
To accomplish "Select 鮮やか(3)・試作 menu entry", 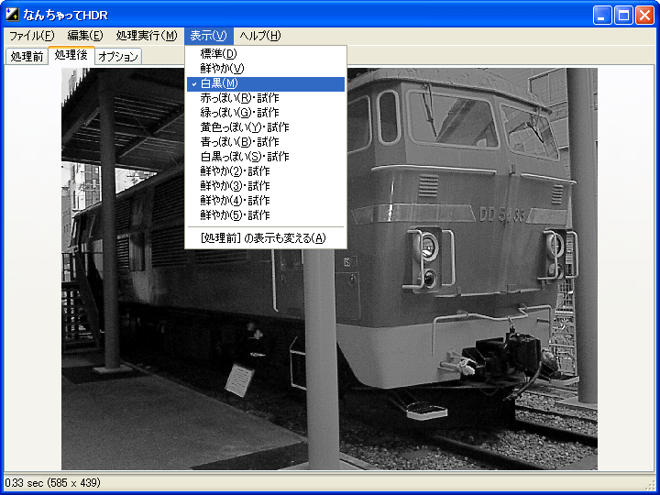I will [x=266, y=186].
